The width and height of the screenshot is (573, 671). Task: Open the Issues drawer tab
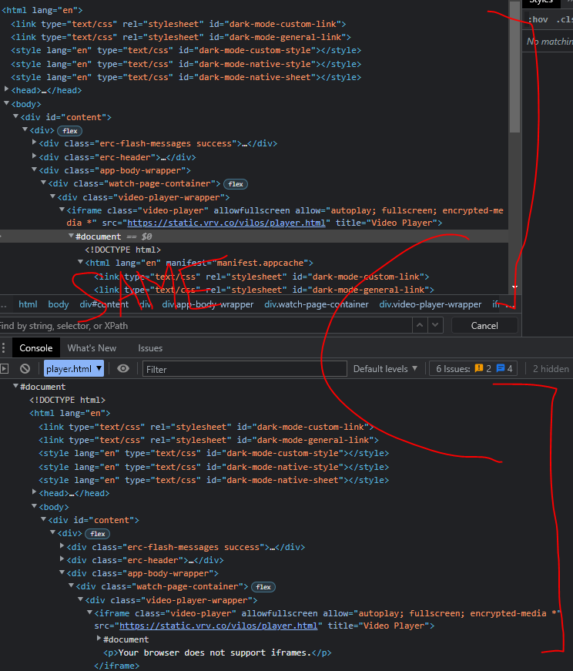coord(150,348)
